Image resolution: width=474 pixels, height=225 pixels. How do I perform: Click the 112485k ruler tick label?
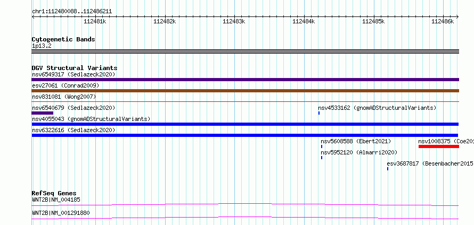[373, 21]
